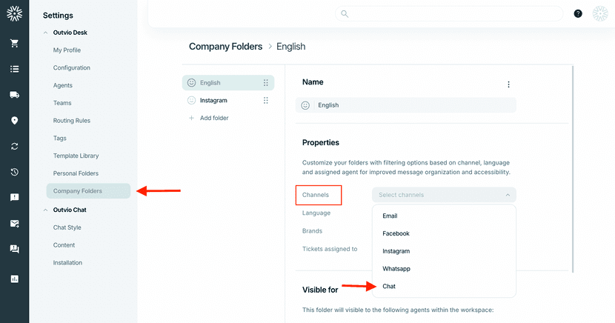The height and width of the screenshot is (323, 615).
Task: Click the emoji picker in Name field
Action: click(305, 105)
